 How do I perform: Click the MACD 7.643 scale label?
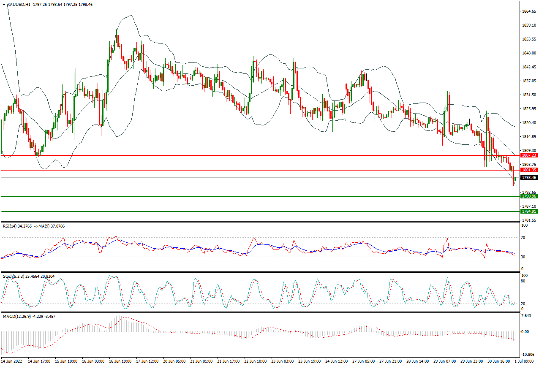click(527, 316)
